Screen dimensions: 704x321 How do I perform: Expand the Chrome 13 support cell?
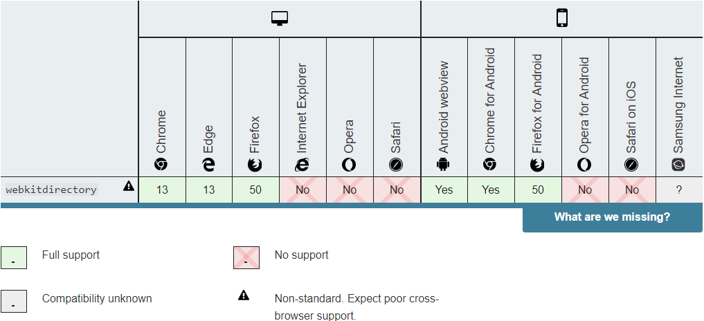coord(162,190)
